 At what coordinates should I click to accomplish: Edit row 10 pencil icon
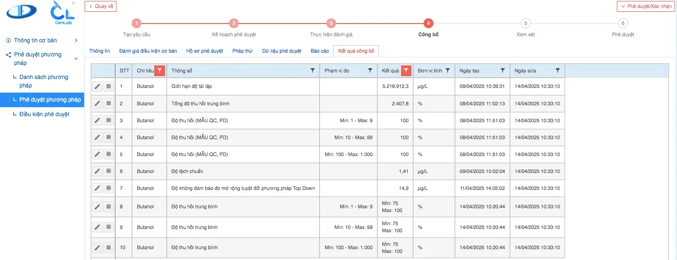pyautogui.click(x=97, y=247)
